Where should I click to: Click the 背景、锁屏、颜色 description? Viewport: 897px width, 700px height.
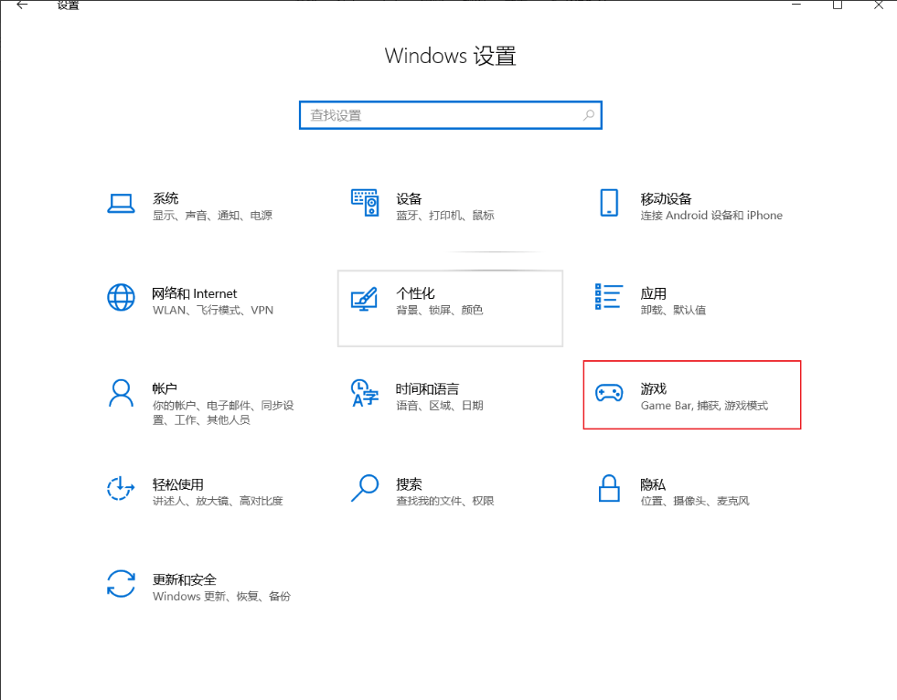pyautogui.click(x=439, y=310)
